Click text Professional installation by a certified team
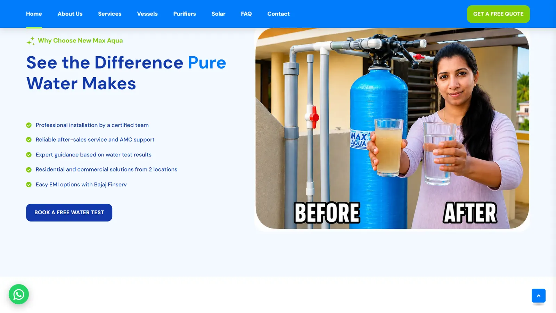The width and height of the screenshot is (556, 313). (x=92, y=125)
